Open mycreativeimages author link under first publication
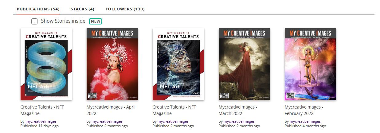Viewport: 380px width, 133px height. (x=41, y=121)
